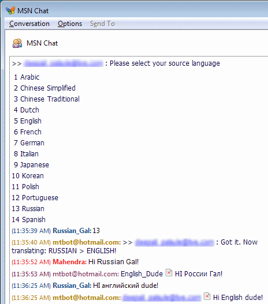Click 'translating: RUSSIAN > ENGLISH!' text
Screen dimensions: 268x304
[x=64, y=251]
